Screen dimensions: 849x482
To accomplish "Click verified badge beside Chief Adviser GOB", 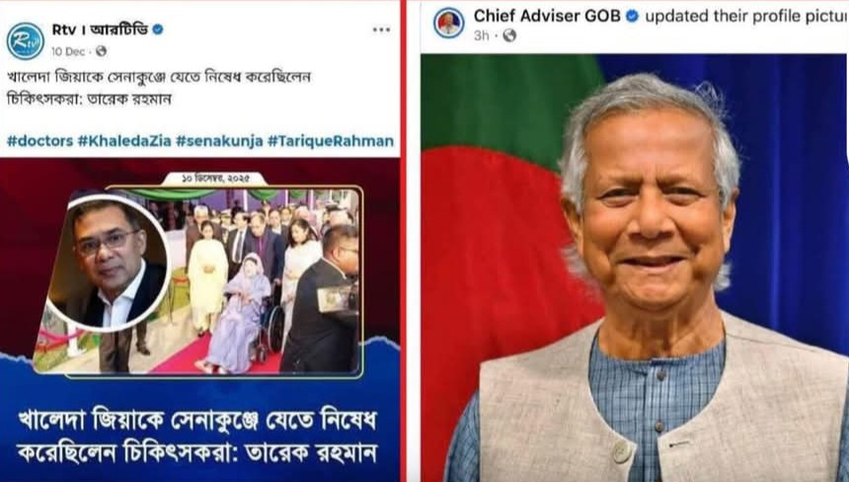I will (632, 16).
